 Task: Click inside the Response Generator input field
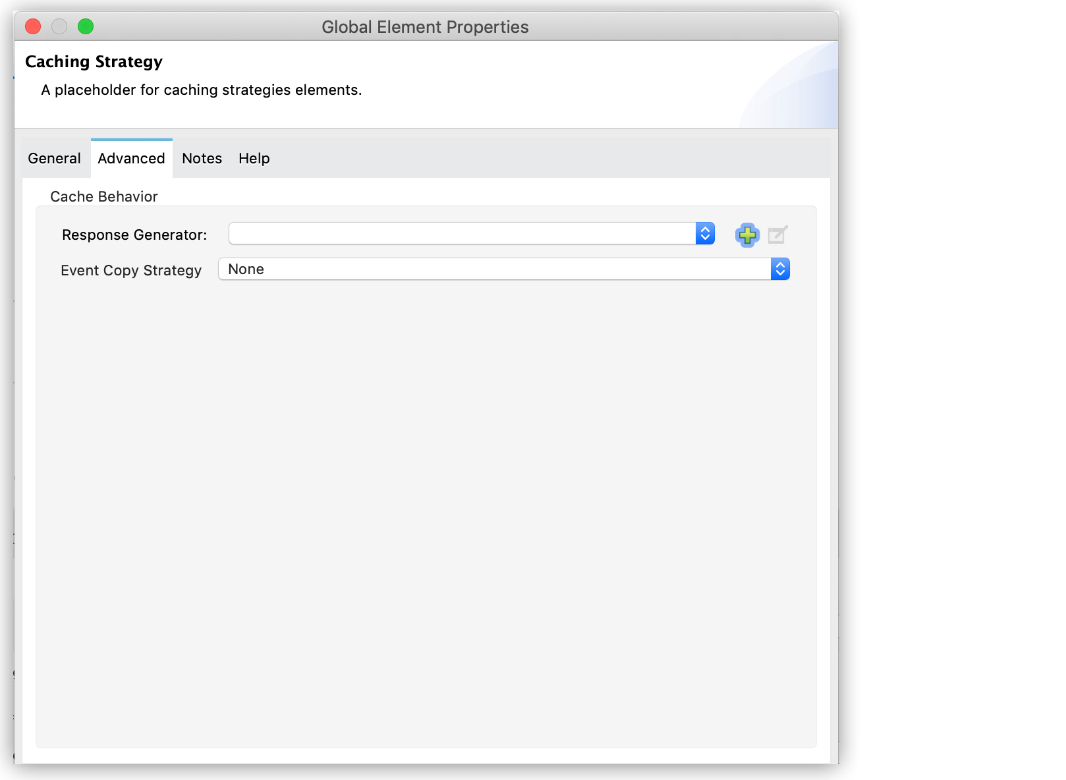(x=461, y=233)
